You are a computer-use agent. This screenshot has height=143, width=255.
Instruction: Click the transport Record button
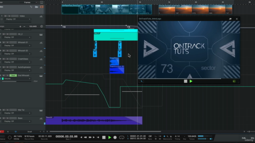click(115, 137)
